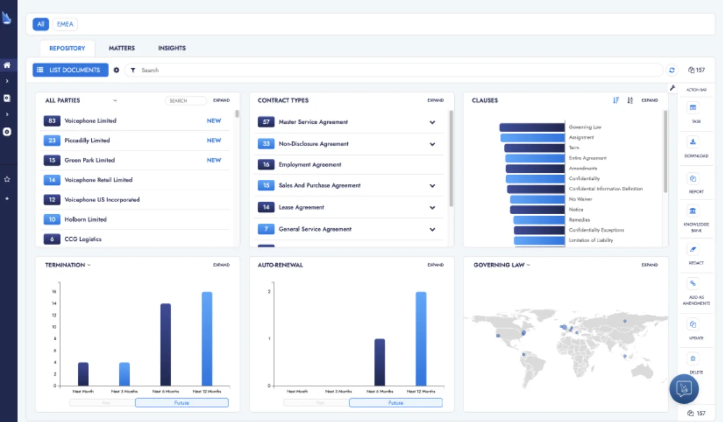Expand the Termination panel
This screenshot has height=422, width=723.
(221, 265)
